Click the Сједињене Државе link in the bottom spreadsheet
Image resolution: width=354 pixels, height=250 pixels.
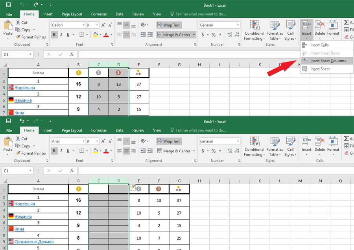[34, 241]
